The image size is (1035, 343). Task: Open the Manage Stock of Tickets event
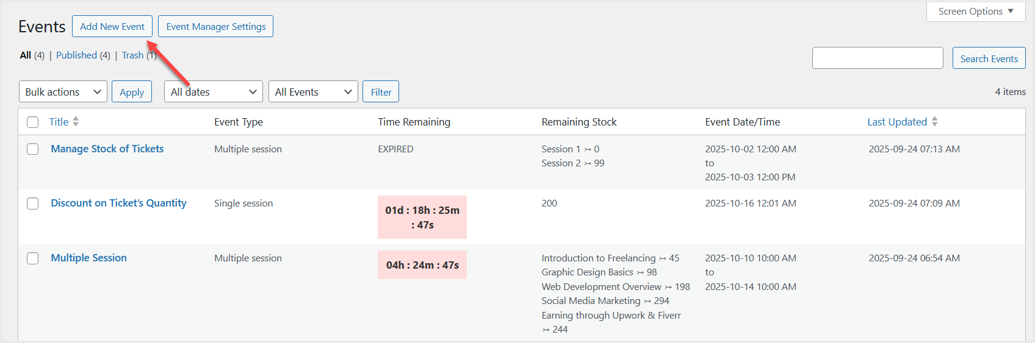click(x=107, y=149)
